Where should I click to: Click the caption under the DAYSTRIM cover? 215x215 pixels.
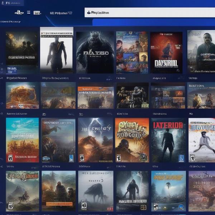(x=159, y=78)
